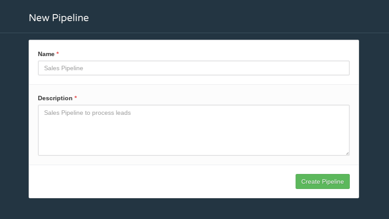Image resolution: width=389 pixels, height=219 pixels.
Task: Click the 'Sales Pipeline' placeholder text
Action: tap(64, 68)
